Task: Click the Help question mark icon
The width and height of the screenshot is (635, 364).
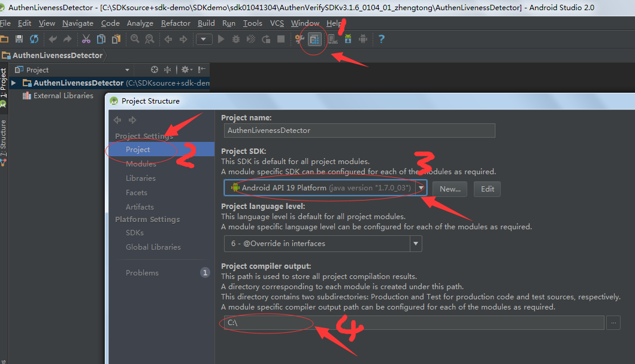Action: point(382,40)
